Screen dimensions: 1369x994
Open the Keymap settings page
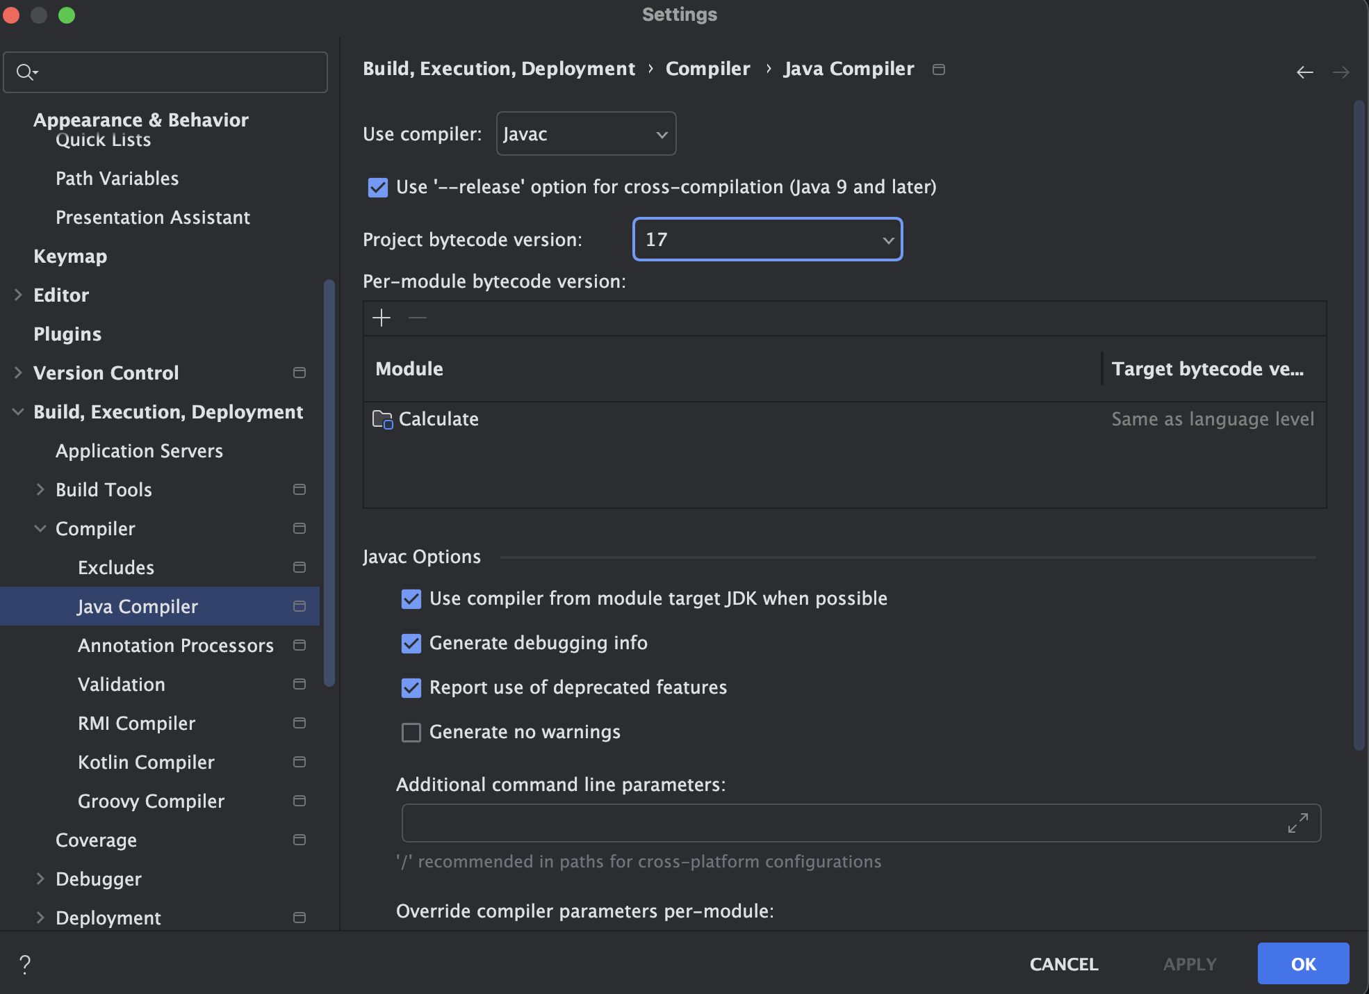pyautogui.click(x=70, y=256)
